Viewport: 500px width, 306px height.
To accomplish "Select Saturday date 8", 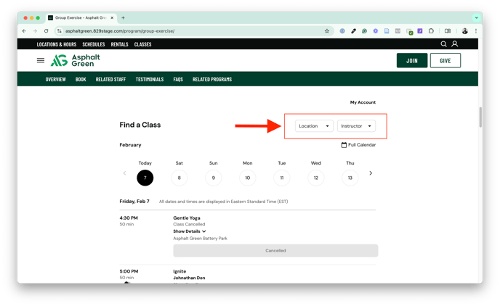I will click(x=180, y=178).
